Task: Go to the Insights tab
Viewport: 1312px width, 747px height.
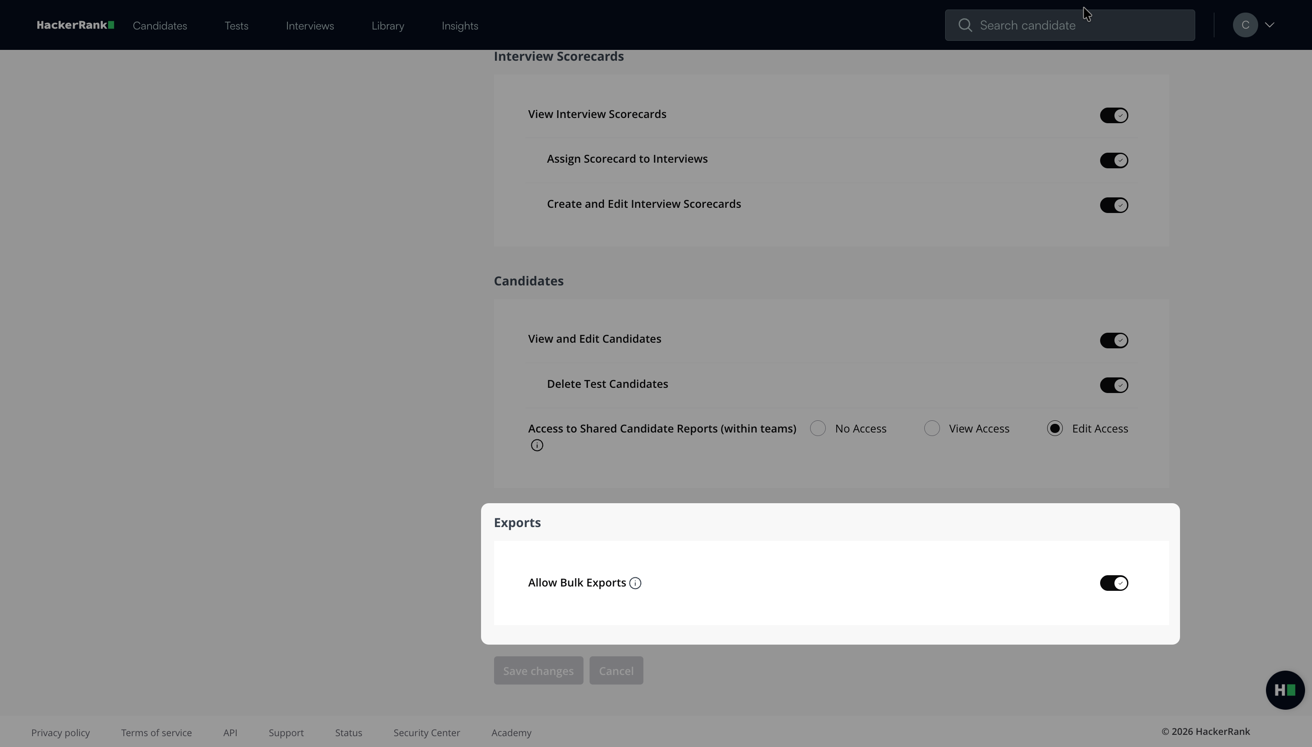Action: pos(459,26)
